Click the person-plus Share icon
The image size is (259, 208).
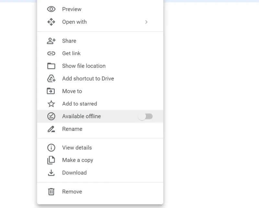coord(51,41)
